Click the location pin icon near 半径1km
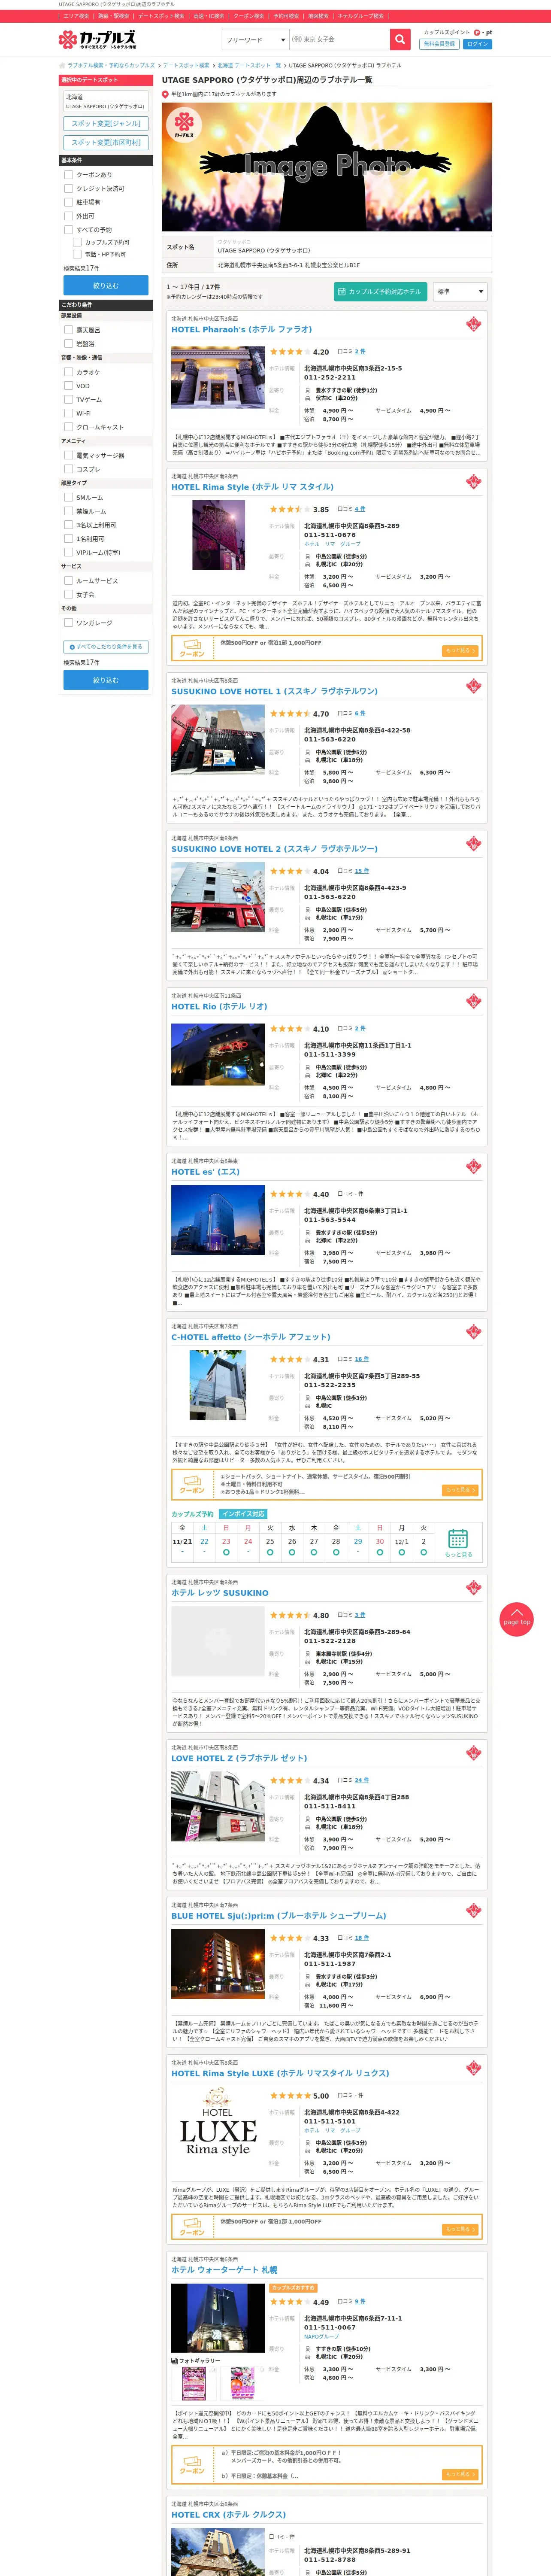 (x=166, y=94)
